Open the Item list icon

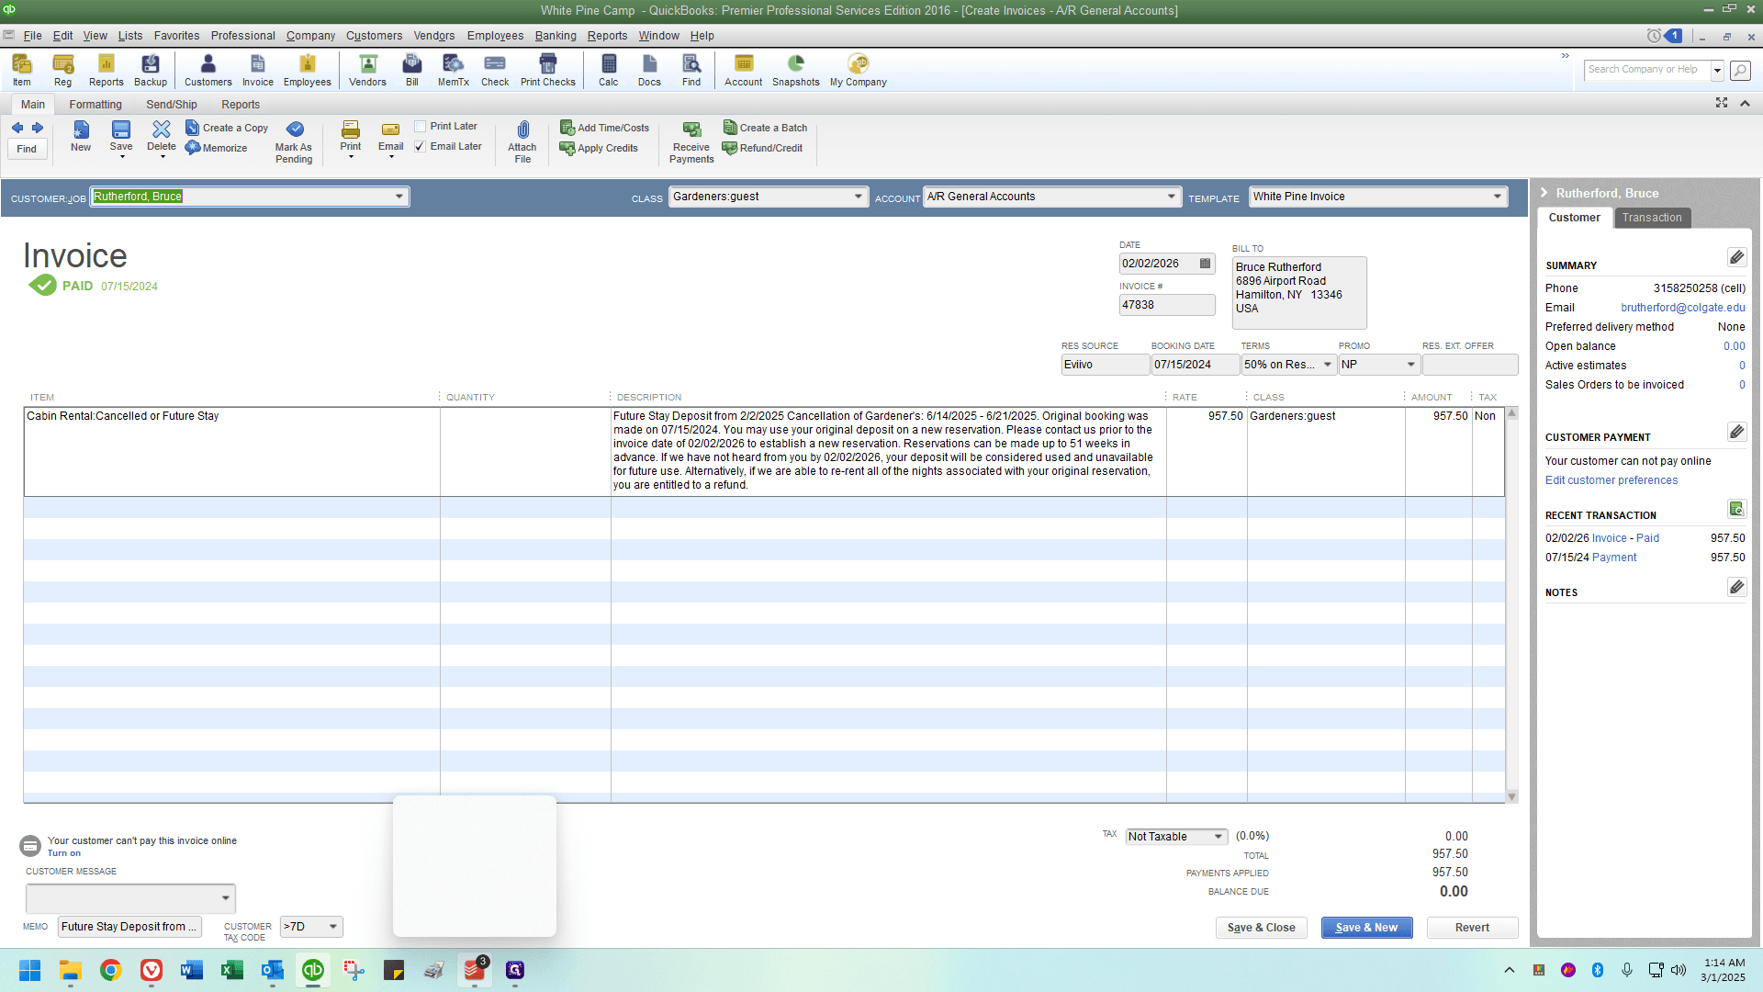pos(21,70)
